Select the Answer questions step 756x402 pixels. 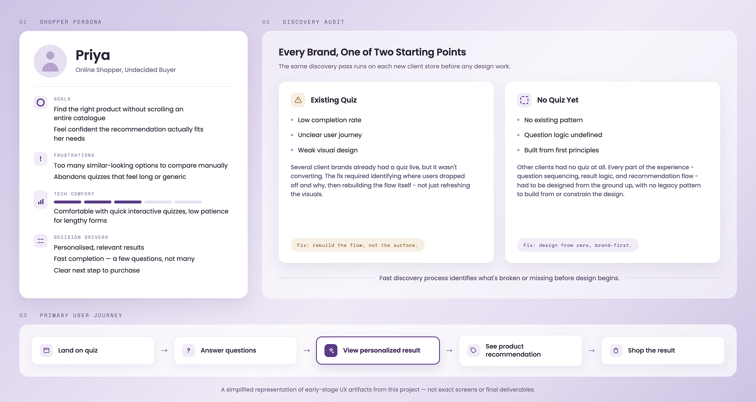click(x=235, y=351)
